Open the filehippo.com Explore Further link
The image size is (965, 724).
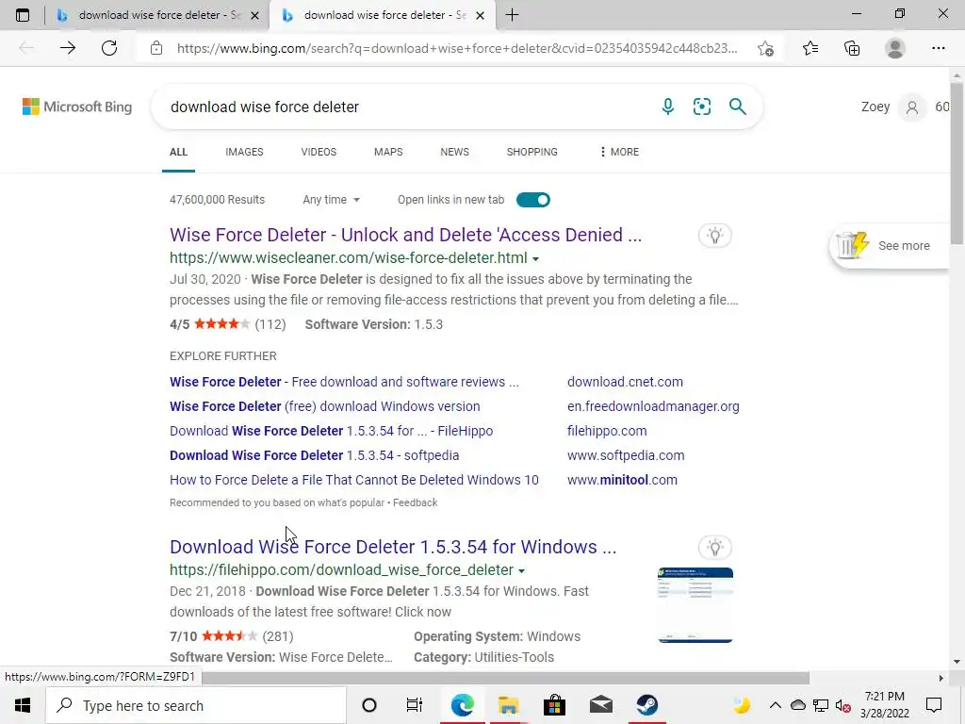[607, 431]
